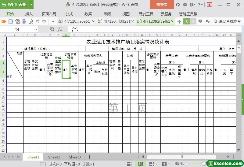Screen dimensions: 244x167
Task: Open the feedback icon dropdown next to help
Action: tap(193, 5)
